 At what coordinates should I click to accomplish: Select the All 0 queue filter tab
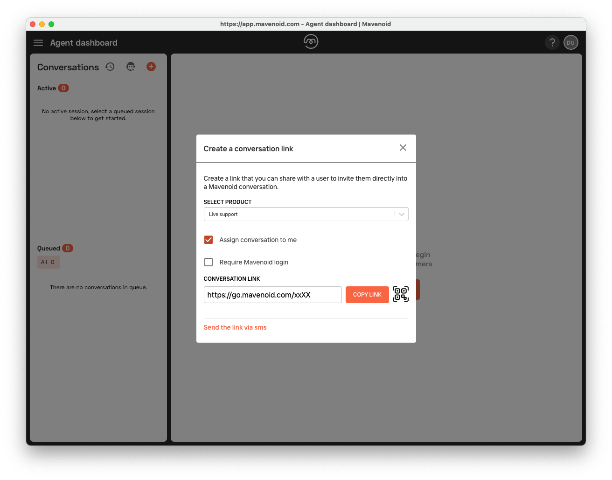tap(49, 262)
